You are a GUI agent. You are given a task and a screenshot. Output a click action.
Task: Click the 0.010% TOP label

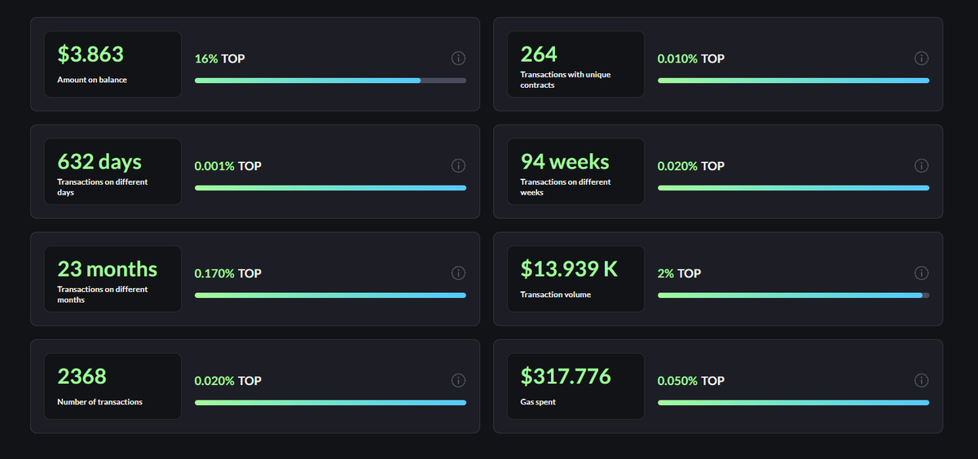(x=691, y=59)
